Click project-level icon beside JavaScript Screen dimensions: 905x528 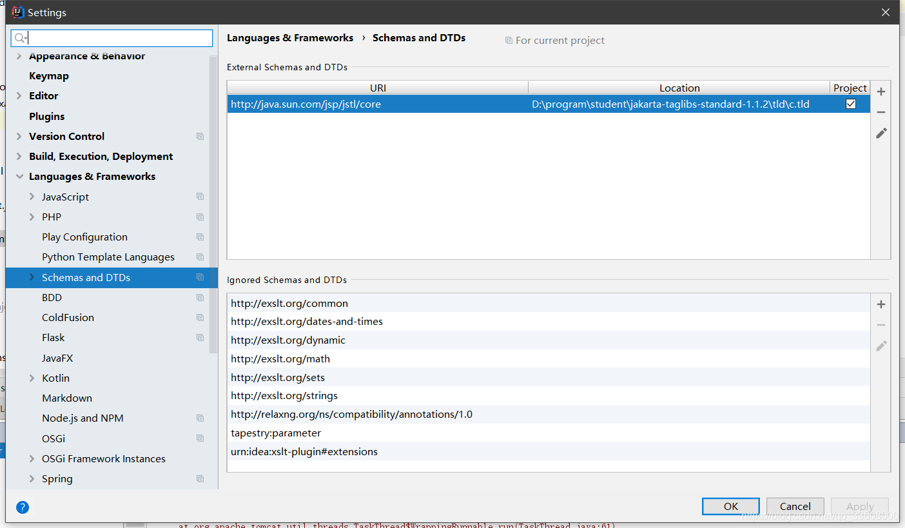click(200, 197)
